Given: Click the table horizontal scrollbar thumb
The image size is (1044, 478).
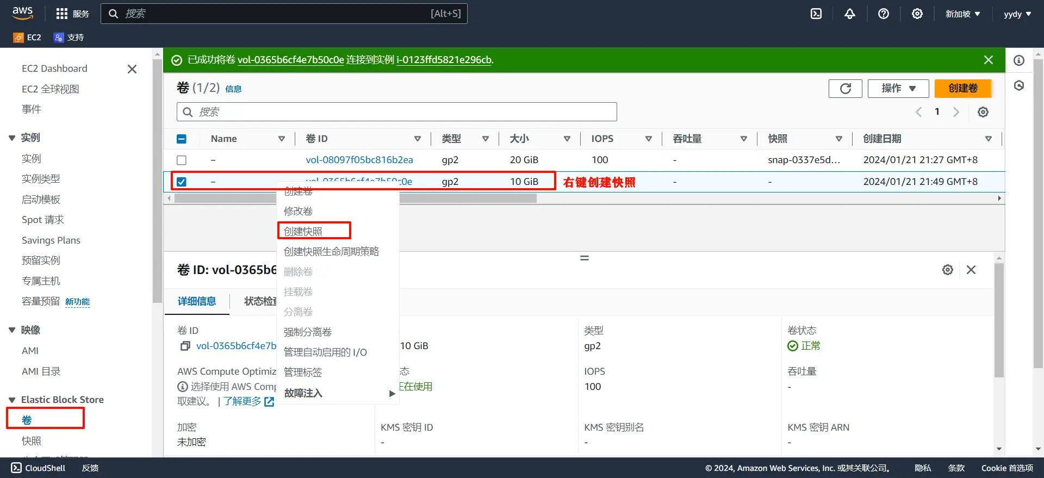Looking at the screenshot, I should click(356, 198).
